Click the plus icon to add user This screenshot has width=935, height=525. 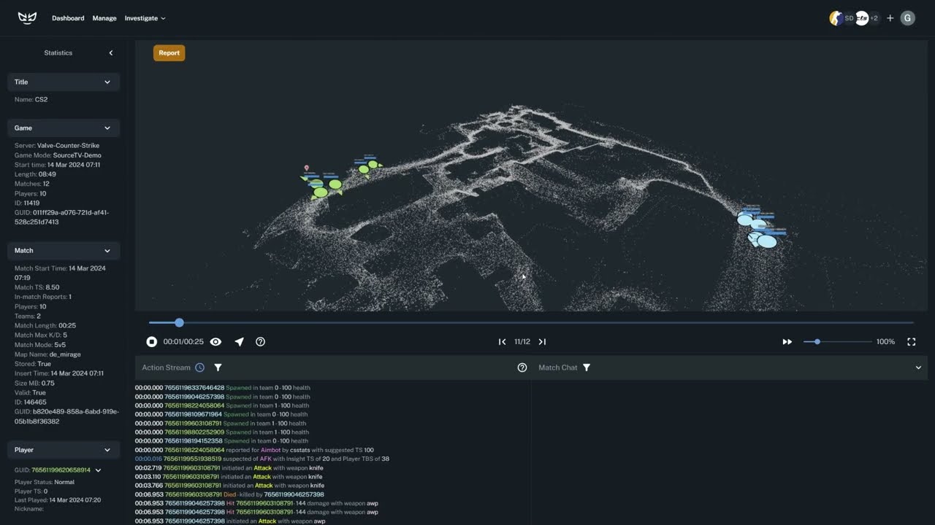[x=890, y=18]
